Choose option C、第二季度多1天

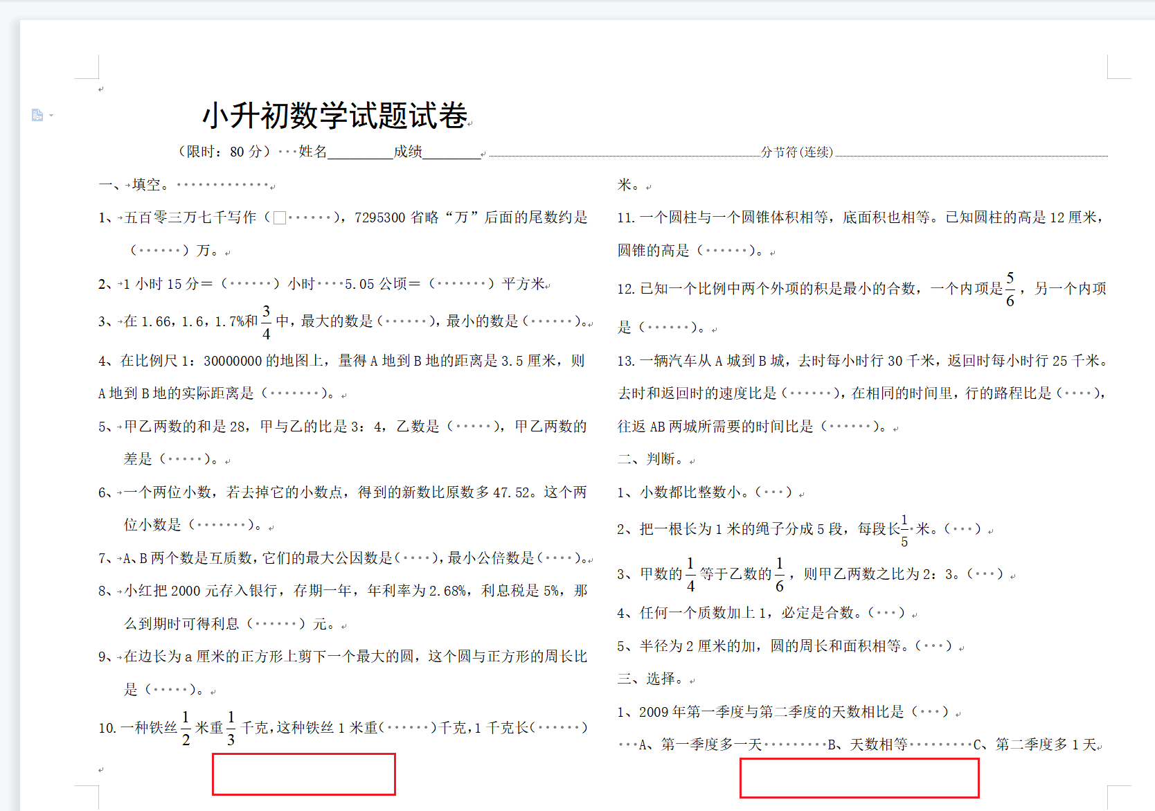point(1035,745)
